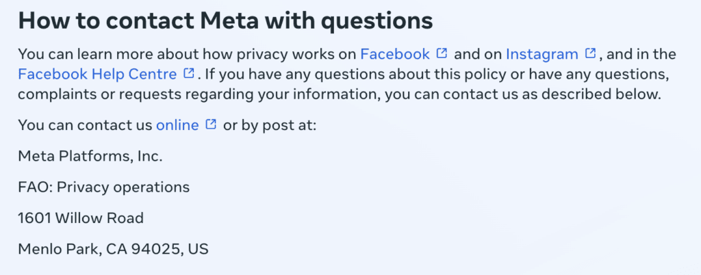The image size is (701, 275).
Task: Click the 'FAO: Privacy operations' line
Action: pyautogui.click(x=104, y=187)
